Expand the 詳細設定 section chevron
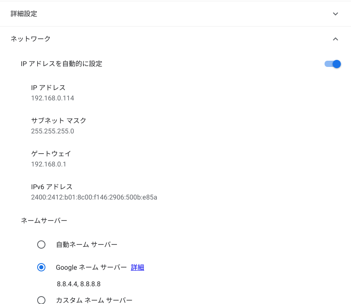Screen dimensions: 351x304 pos(335,14)
